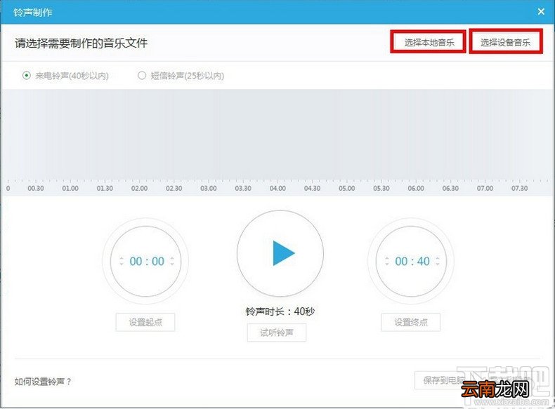
Task: Click the 设置起点 button
Action: pyautogui.click(x=145, y=322)
